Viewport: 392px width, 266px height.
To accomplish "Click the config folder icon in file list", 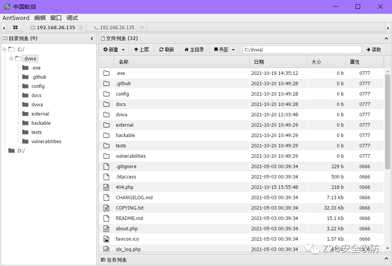I will (x=107, y=94).
